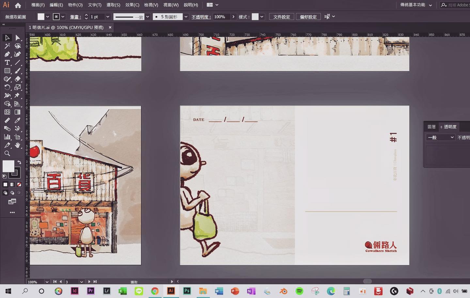Click the 偏好設定 button

[x=308, y=17]
